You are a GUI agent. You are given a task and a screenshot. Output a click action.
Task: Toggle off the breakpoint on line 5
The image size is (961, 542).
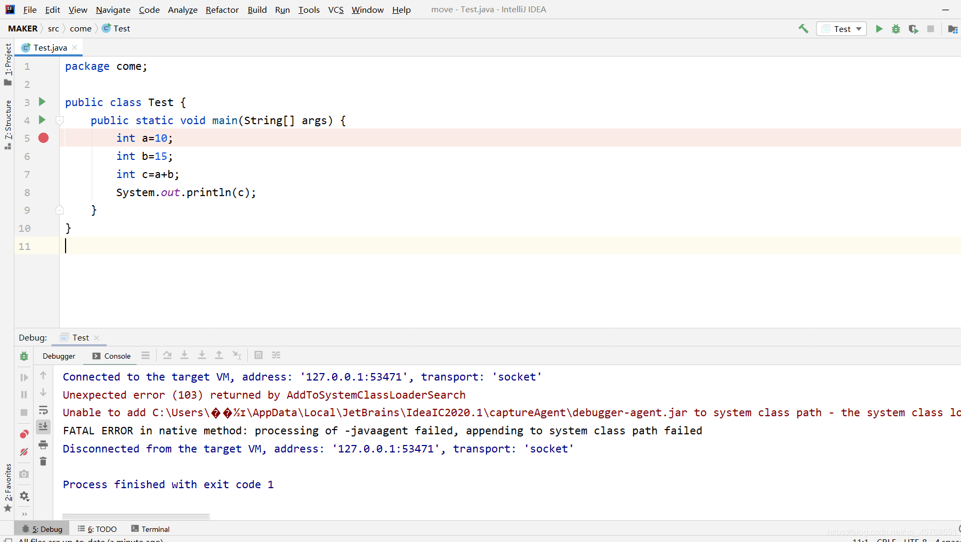click(43, 137)
